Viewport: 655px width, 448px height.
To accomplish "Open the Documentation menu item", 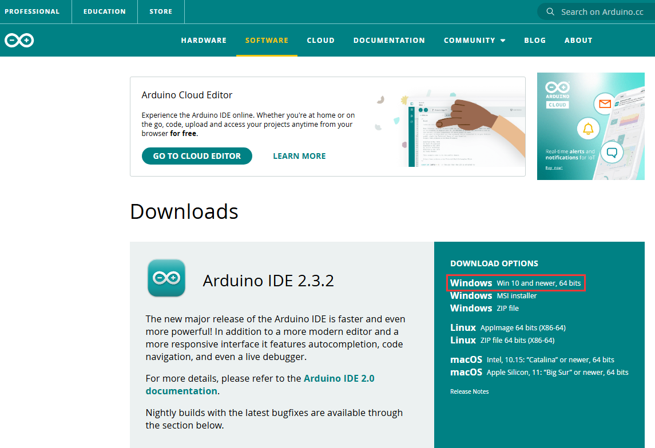I will click(390, 41).
